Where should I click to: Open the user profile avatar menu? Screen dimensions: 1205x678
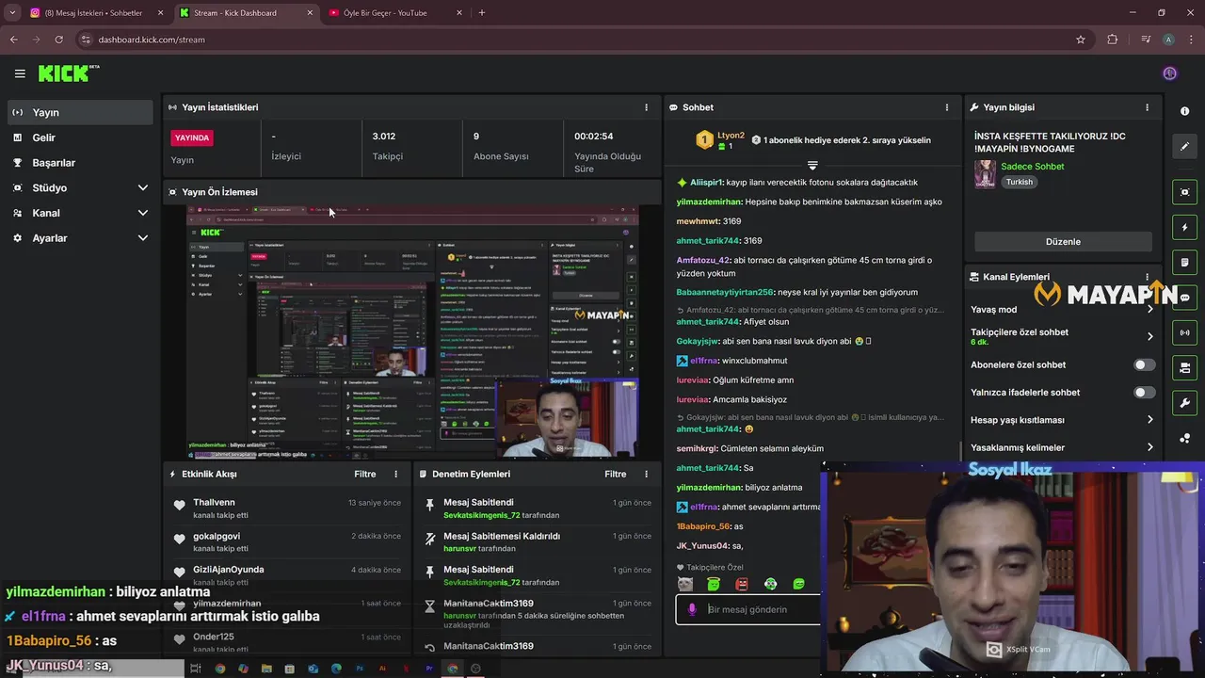(1170, 73)
